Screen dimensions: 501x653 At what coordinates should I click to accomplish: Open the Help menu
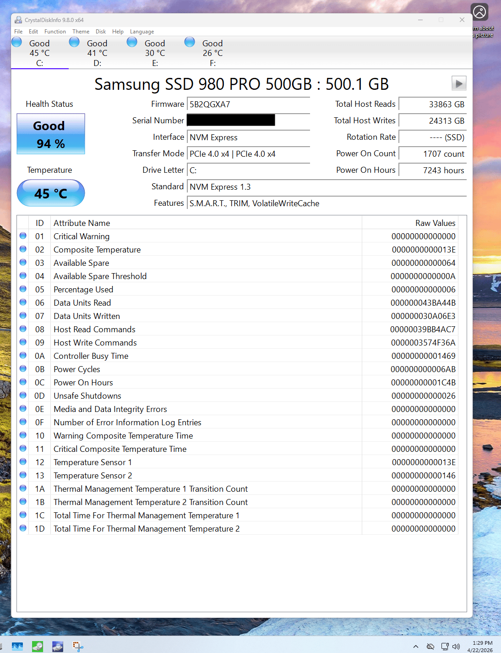coord(118,32)
